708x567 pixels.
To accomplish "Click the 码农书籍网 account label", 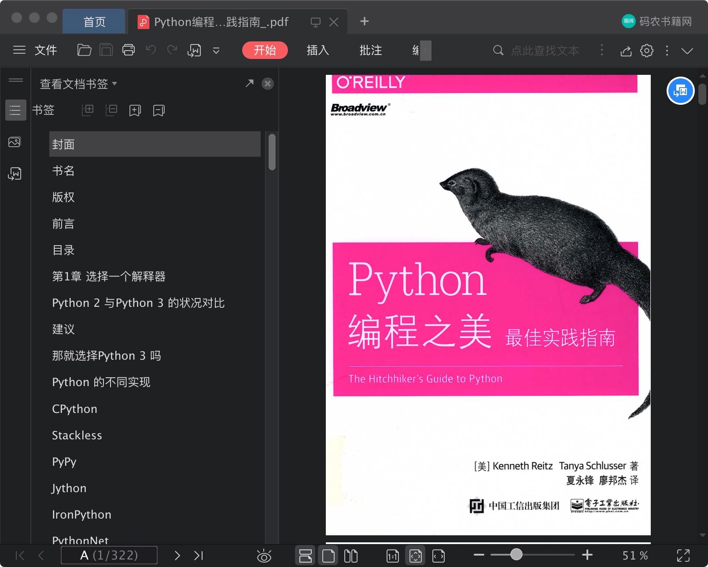I will click(665, 21).
